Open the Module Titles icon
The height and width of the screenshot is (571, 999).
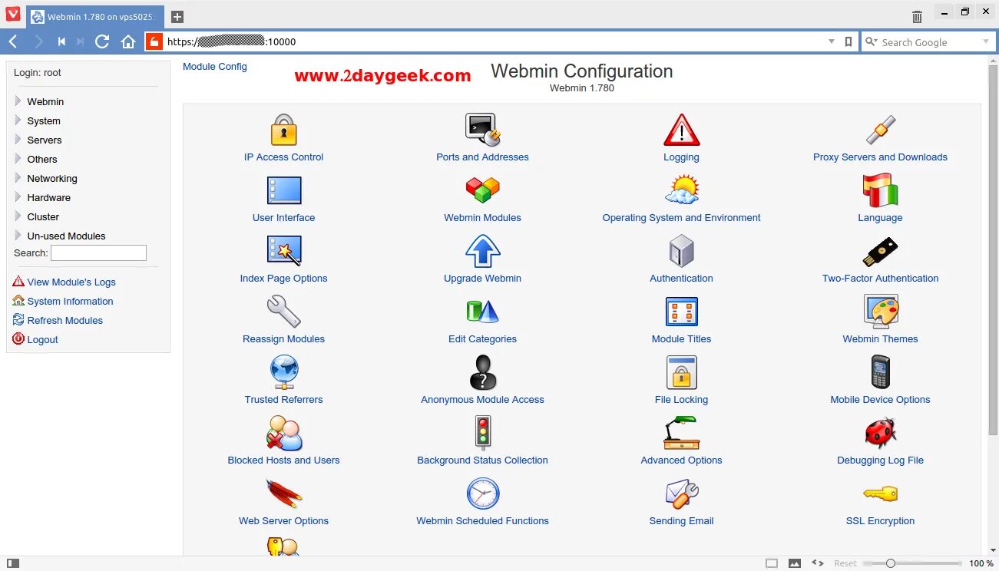tap(681, 312)
